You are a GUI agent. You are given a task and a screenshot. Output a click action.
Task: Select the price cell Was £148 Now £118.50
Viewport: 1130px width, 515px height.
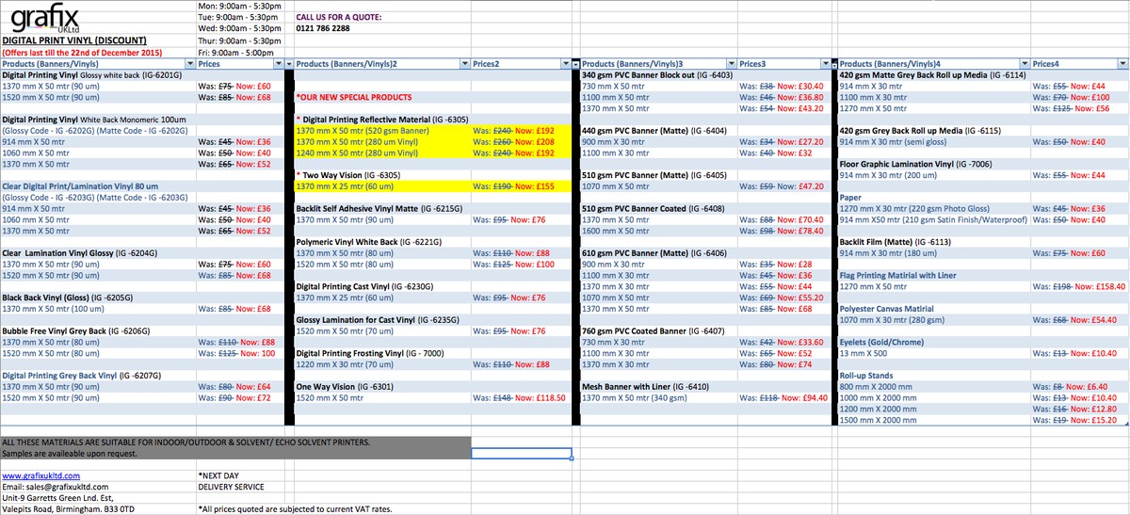pos(520,397)
